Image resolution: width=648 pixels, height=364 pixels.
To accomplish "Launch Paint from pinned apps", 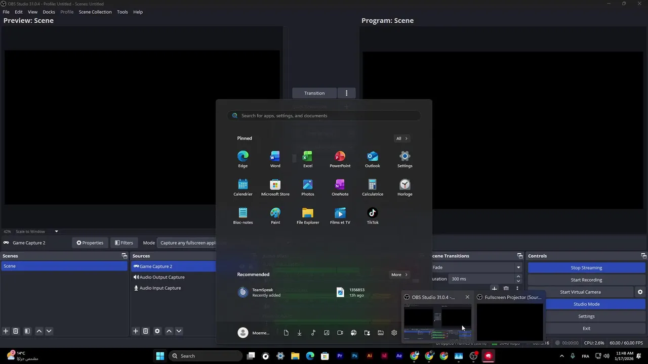I will 275,216.
